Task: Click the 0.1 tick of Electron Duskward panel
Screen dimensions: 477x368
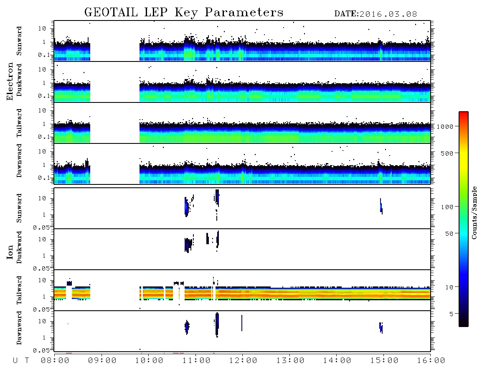Action: point(44,96)
